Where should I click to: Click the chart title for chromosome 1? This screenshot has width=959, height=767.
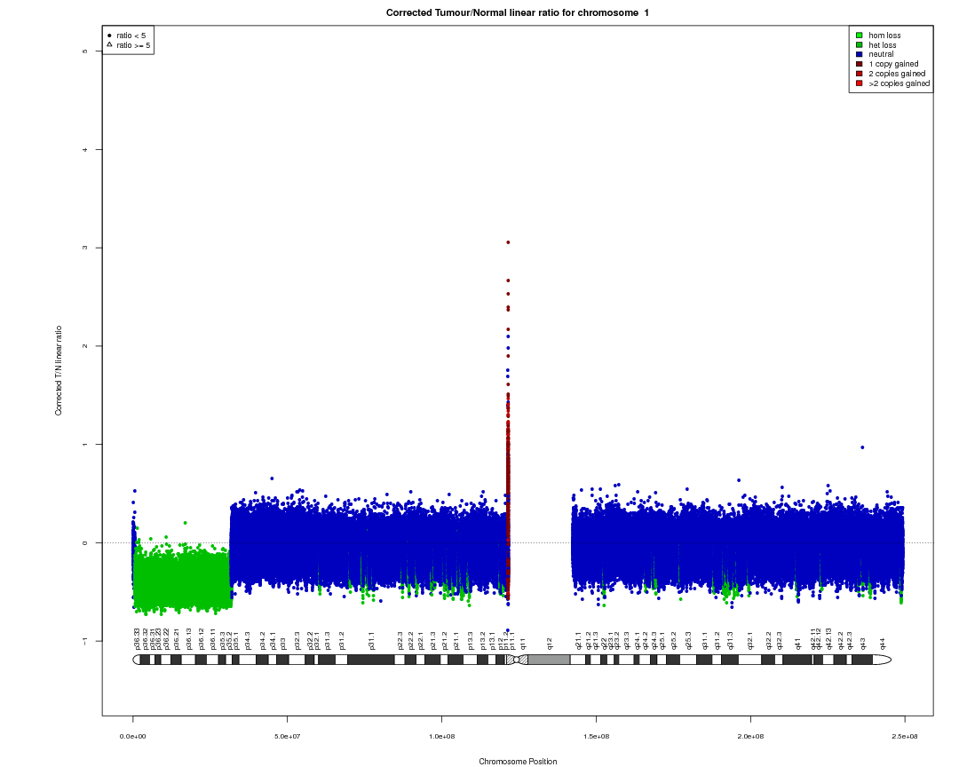(518, 12)
